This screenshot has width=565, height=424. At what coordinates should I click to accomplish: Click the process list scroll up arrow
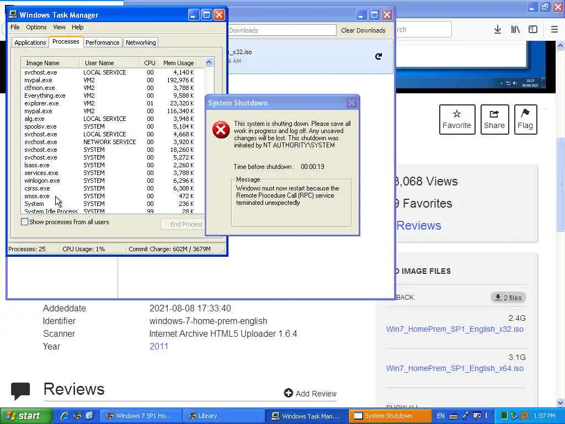(209, 62)
